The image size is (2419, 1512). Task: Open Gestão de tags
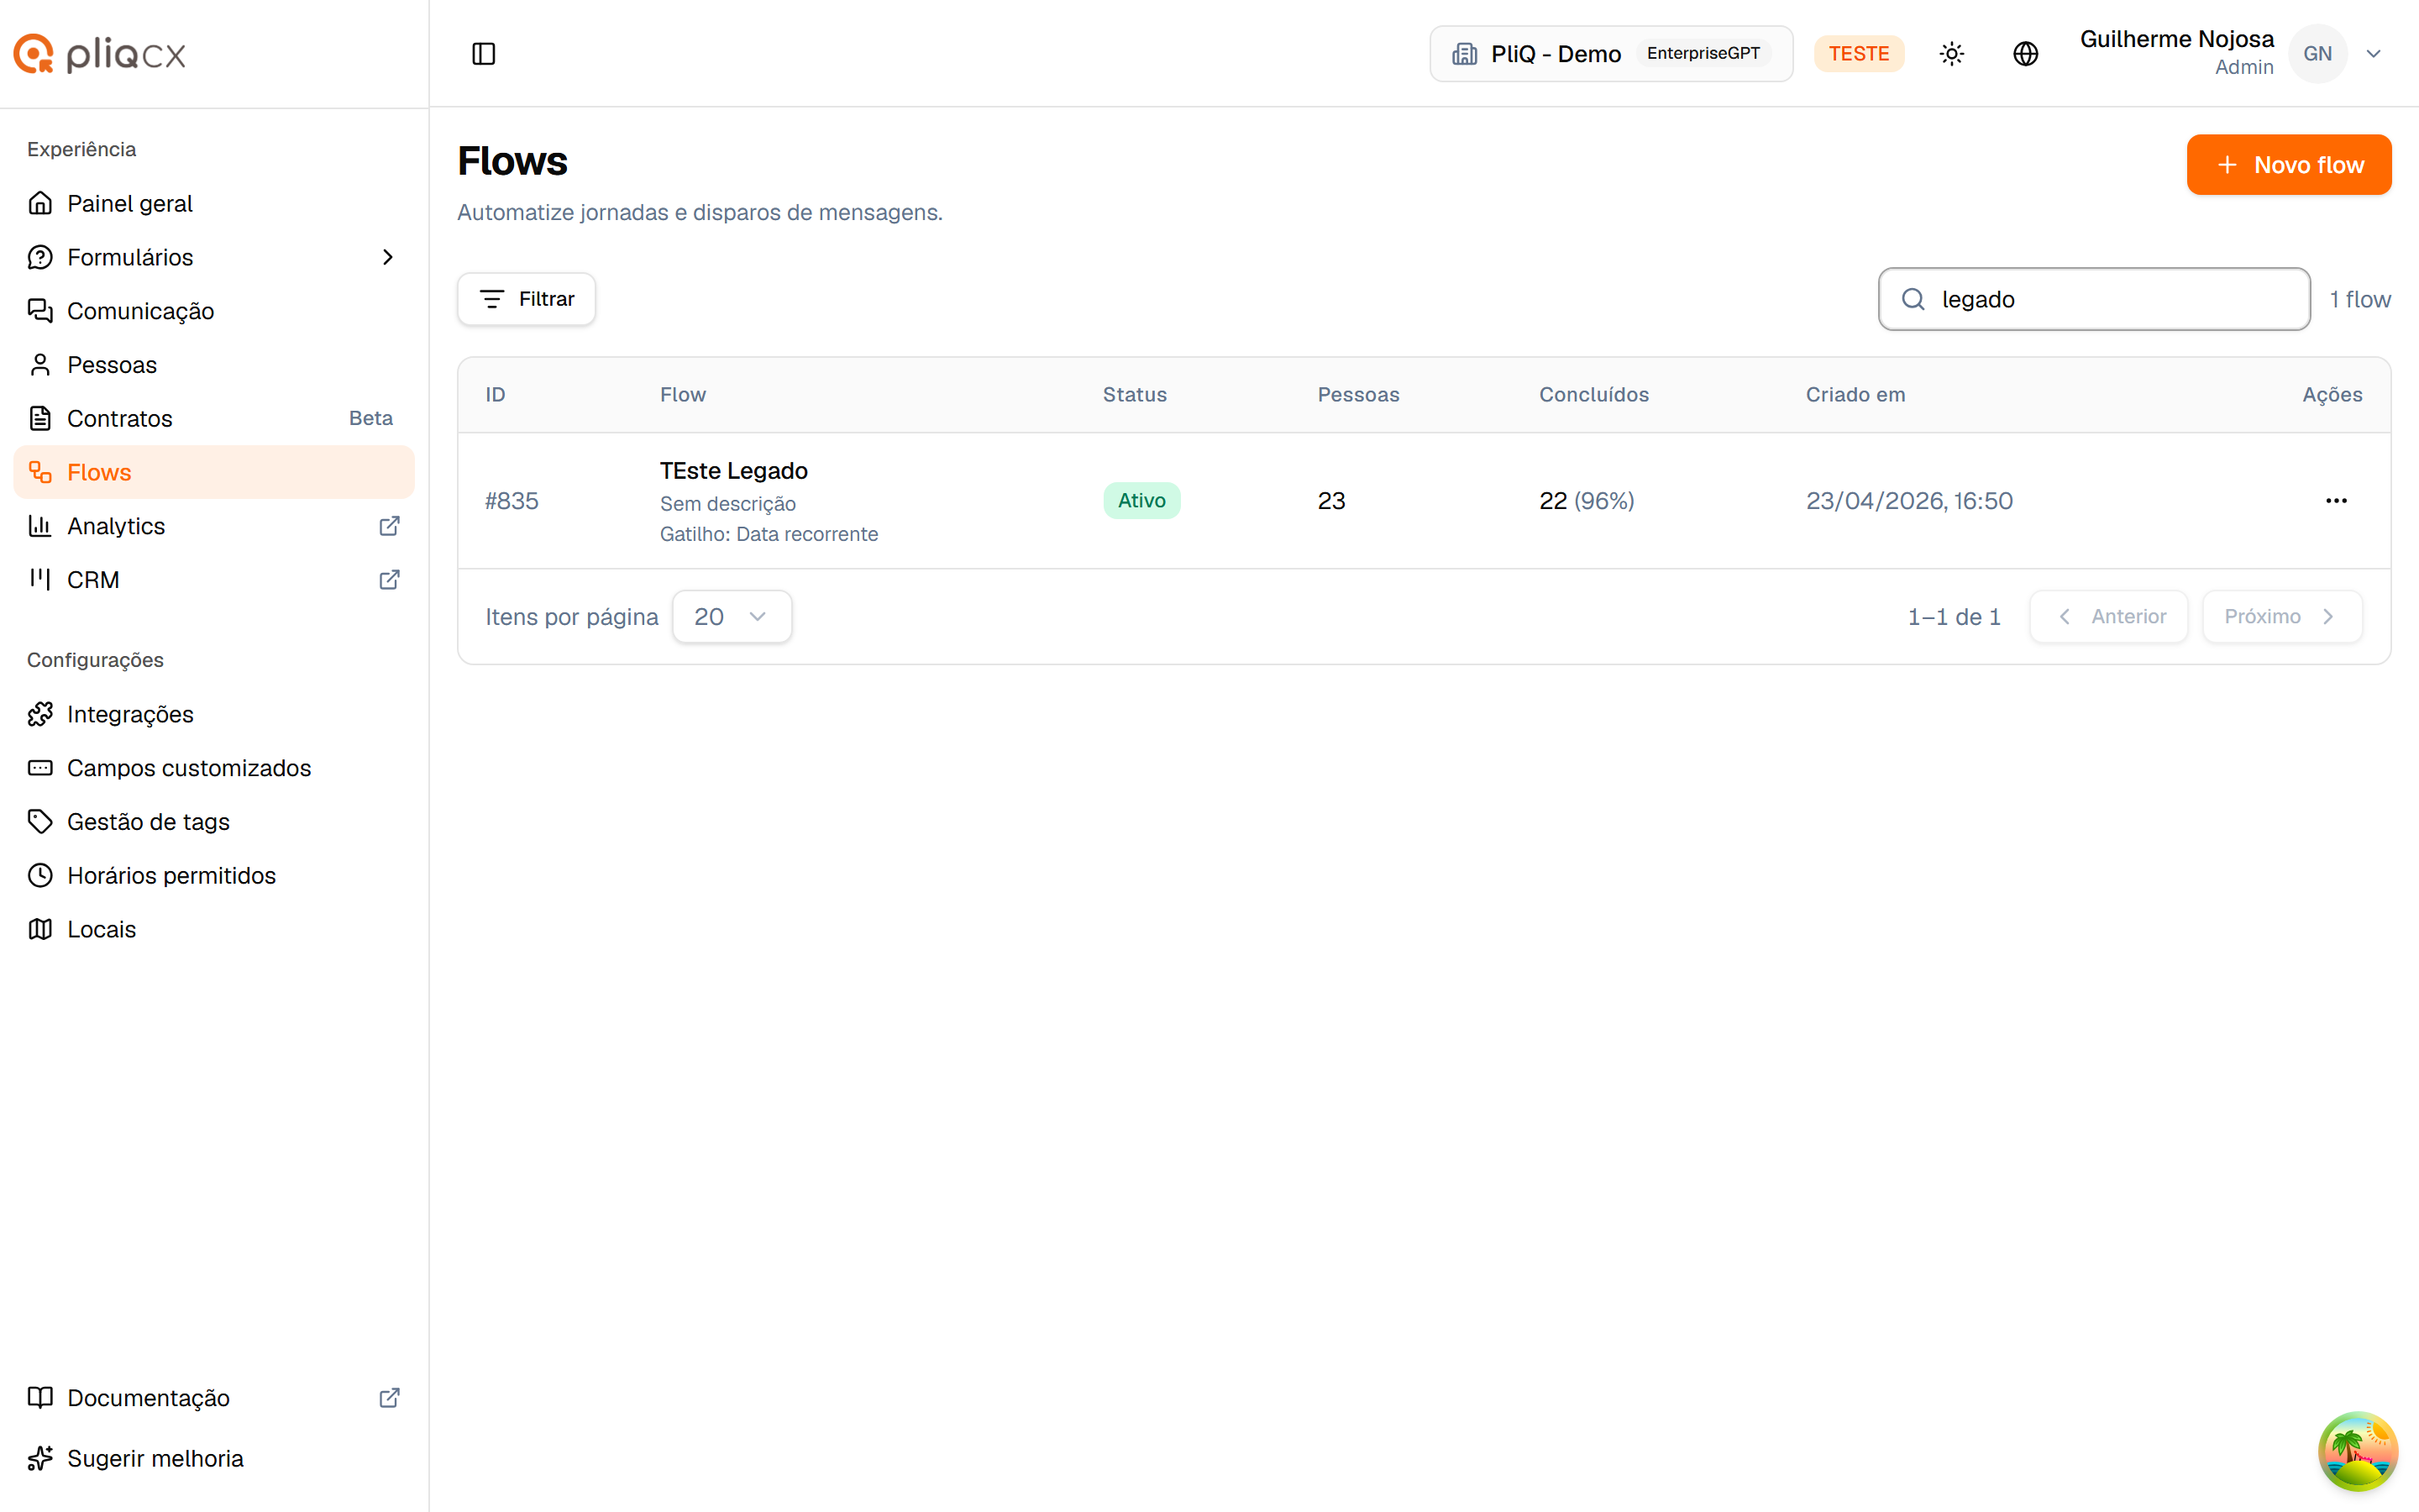click(x=214, y=822)
